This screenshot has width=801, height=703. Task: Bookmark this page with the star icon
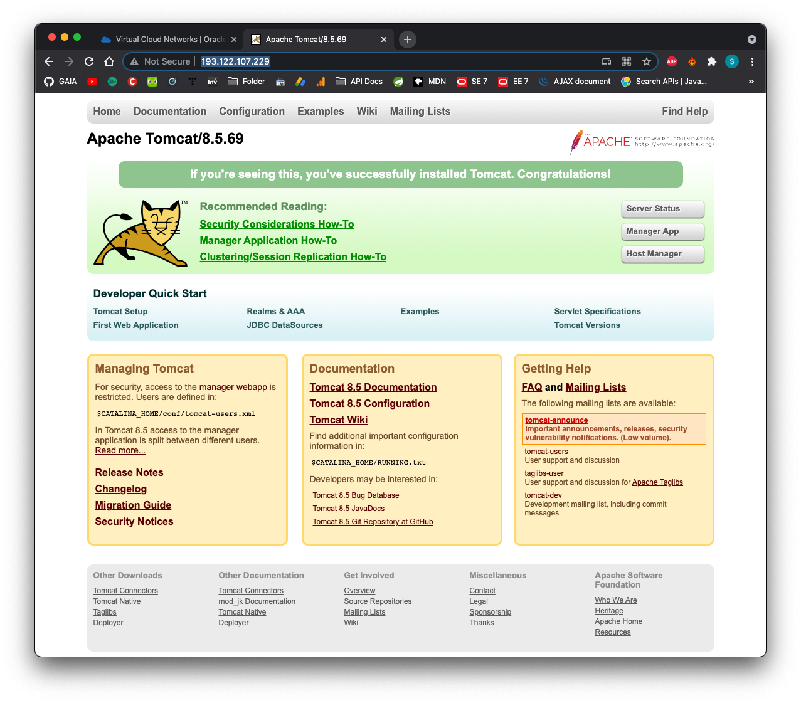[647, 61]
